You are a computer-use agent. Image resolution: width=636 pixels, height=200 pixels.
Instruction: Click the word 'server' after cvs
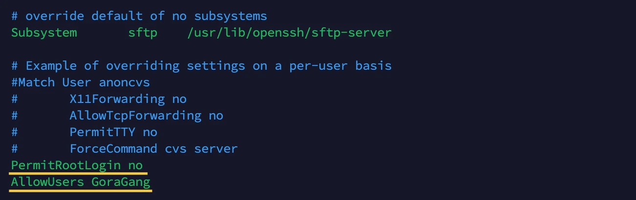[x=216, y=149]
